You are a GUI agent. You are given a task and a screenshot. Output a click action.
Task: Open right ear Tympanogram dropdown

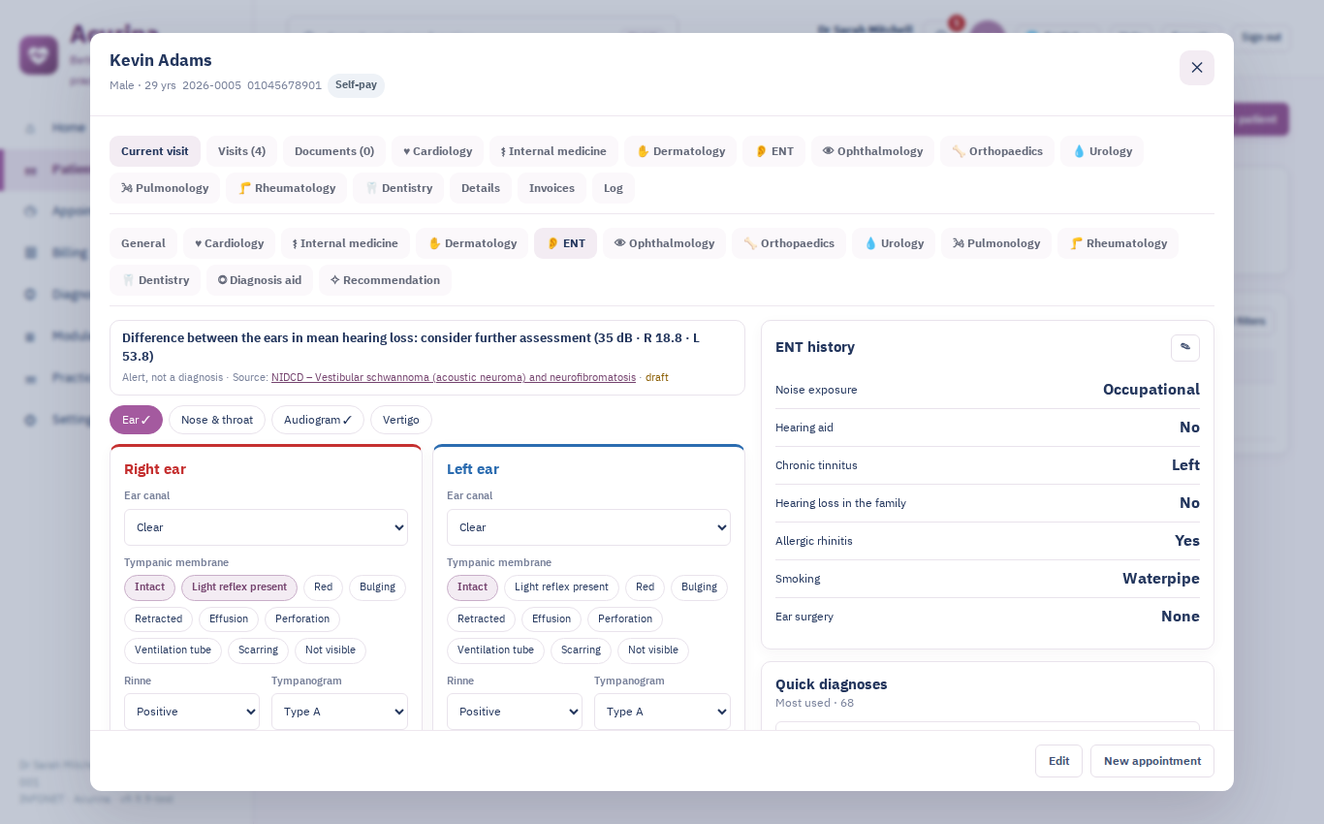(x=339, y=712)
